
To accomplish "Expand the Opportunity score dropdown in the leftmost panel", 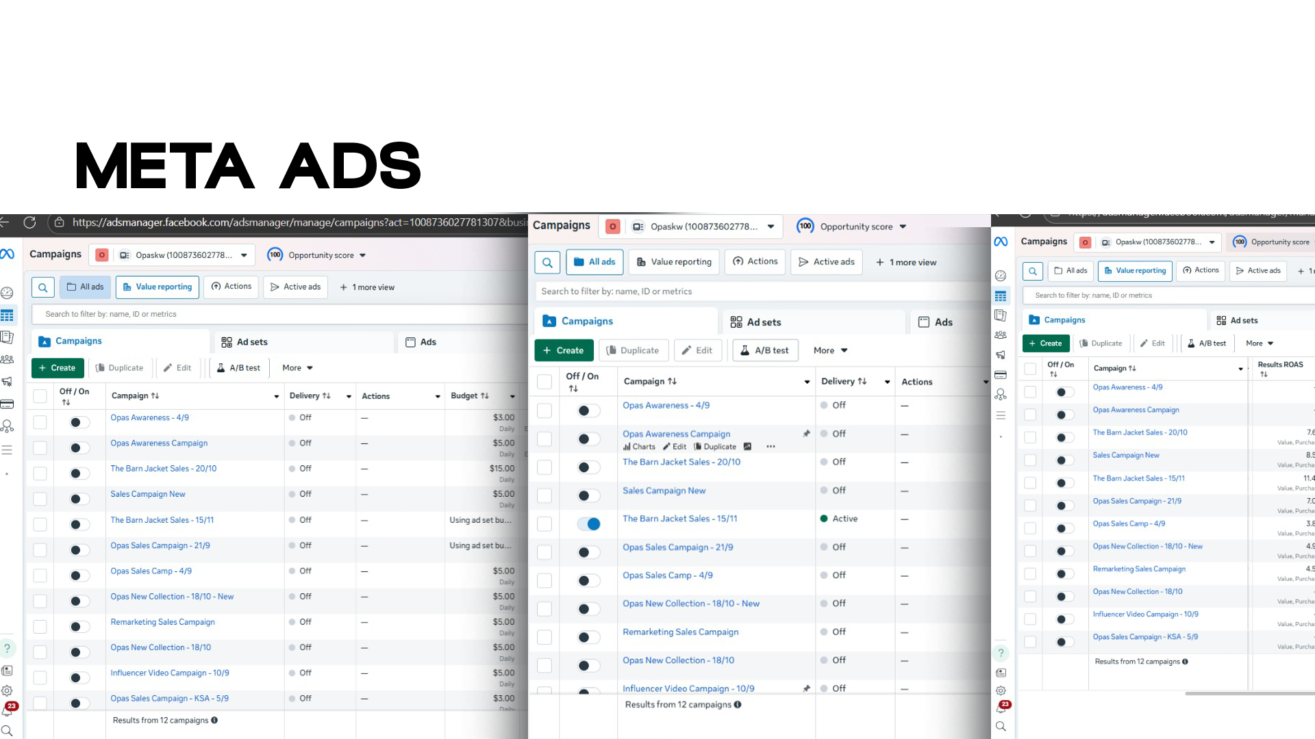I will pyautogui.click(x=362, y=255).
